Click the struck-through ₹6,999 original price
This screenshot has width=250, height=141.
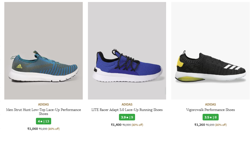[x=126, y=125]
